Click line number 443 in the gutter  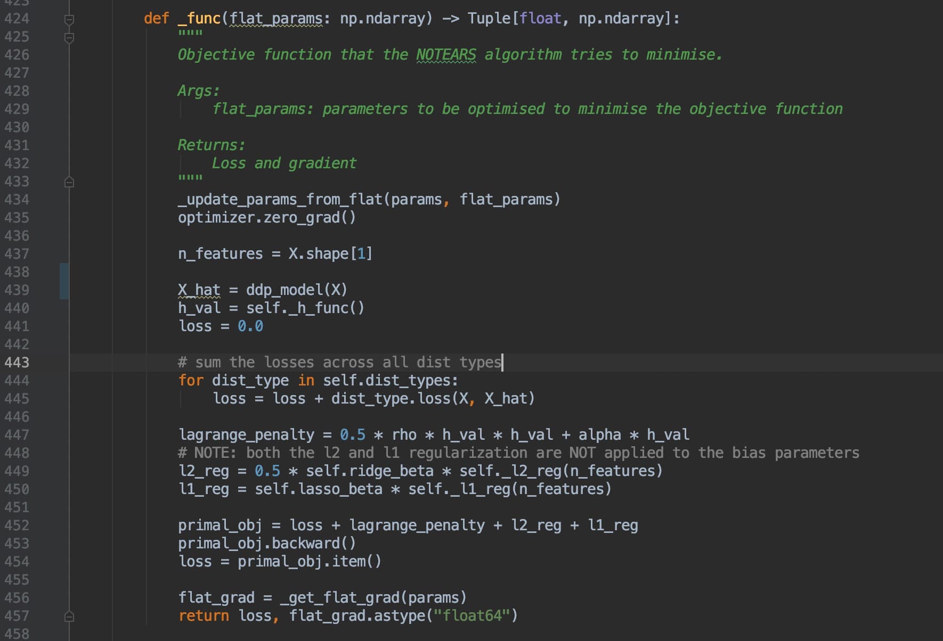pos(17,363)
